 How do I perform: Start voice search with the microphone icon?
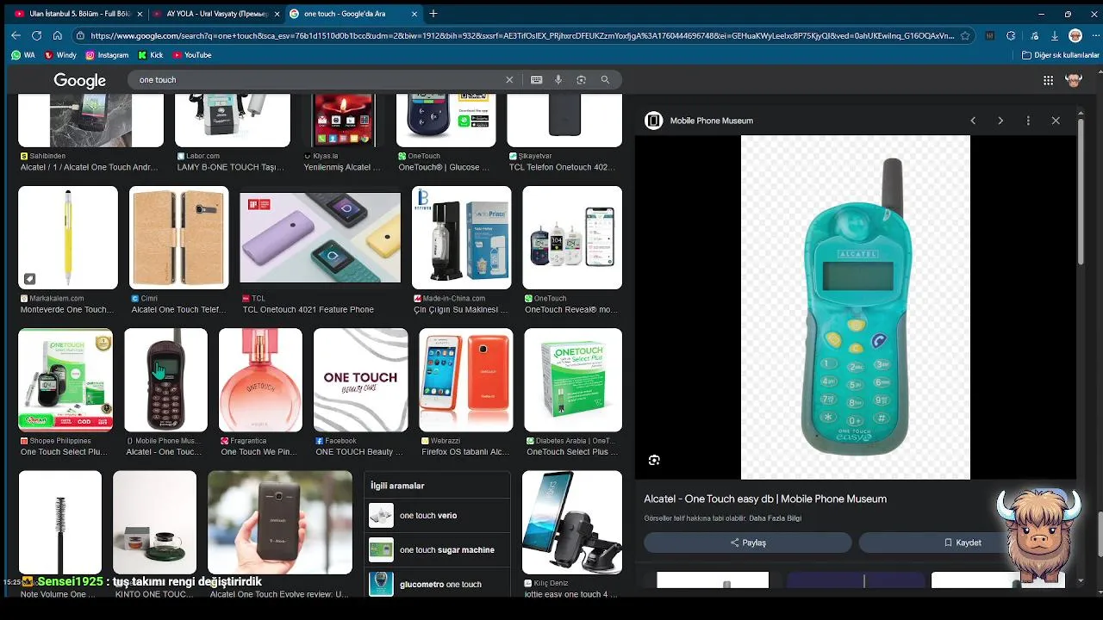(558, 79)
